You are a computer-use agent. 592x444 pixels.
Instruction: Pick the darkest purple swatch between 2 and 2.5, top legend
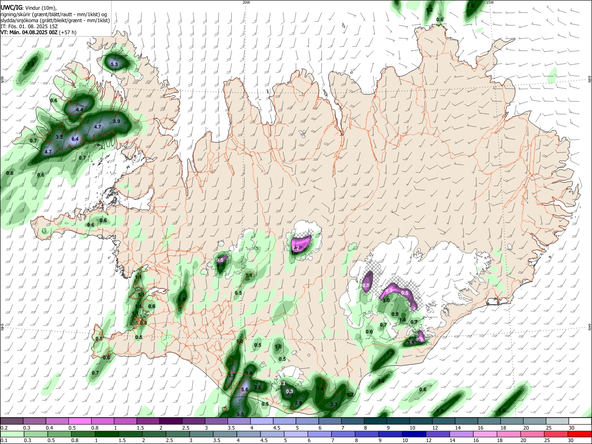tap(171, 421)
